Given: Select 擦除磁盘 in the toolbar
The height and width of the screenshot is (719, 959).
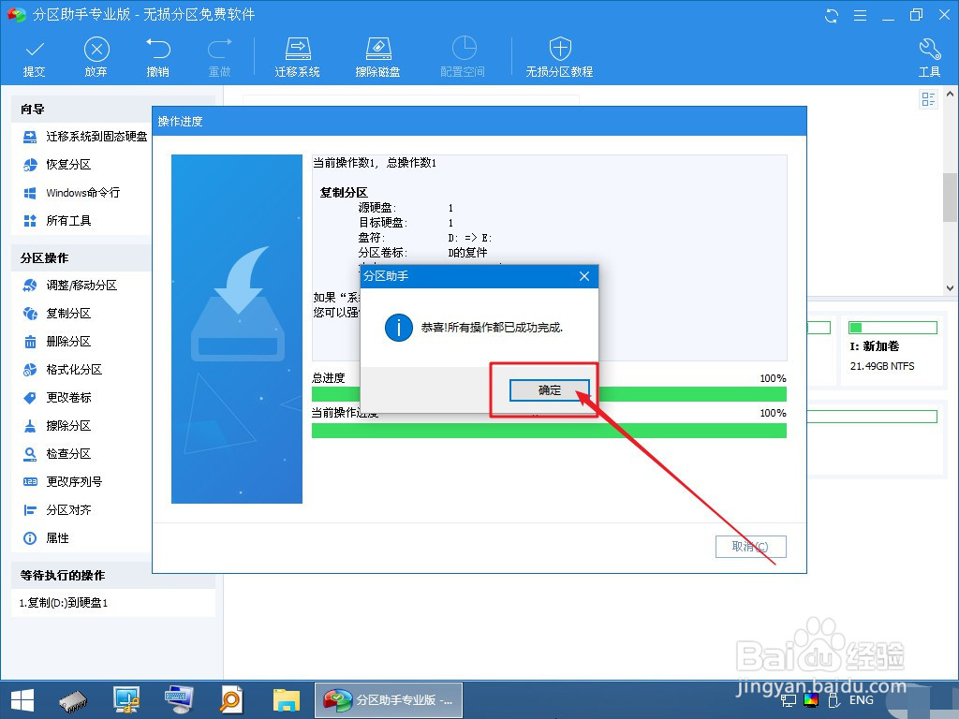Looking at the screenshot, I should (377, 58).
